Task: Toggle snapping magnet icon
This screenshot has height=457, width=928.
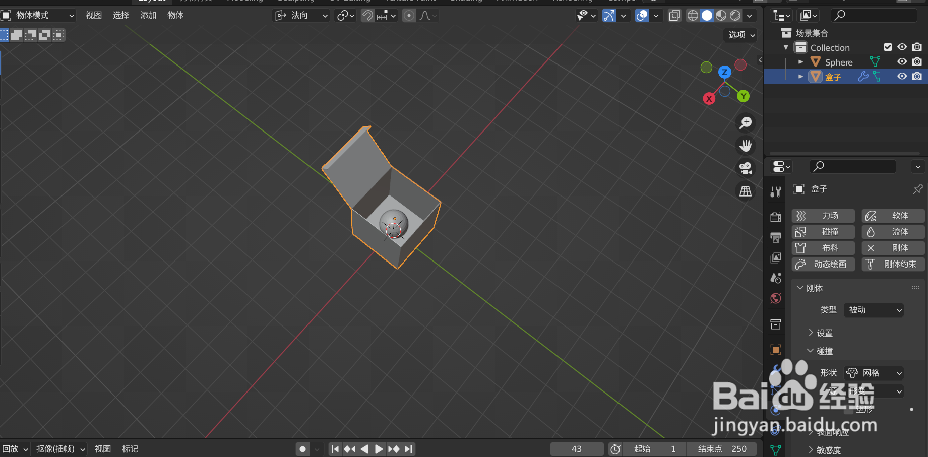Action: pos(367,16)
